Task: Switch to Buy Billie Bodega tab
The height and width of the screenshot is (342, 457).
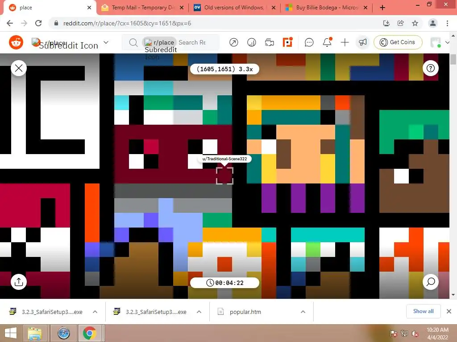Action: pos(327,8)
